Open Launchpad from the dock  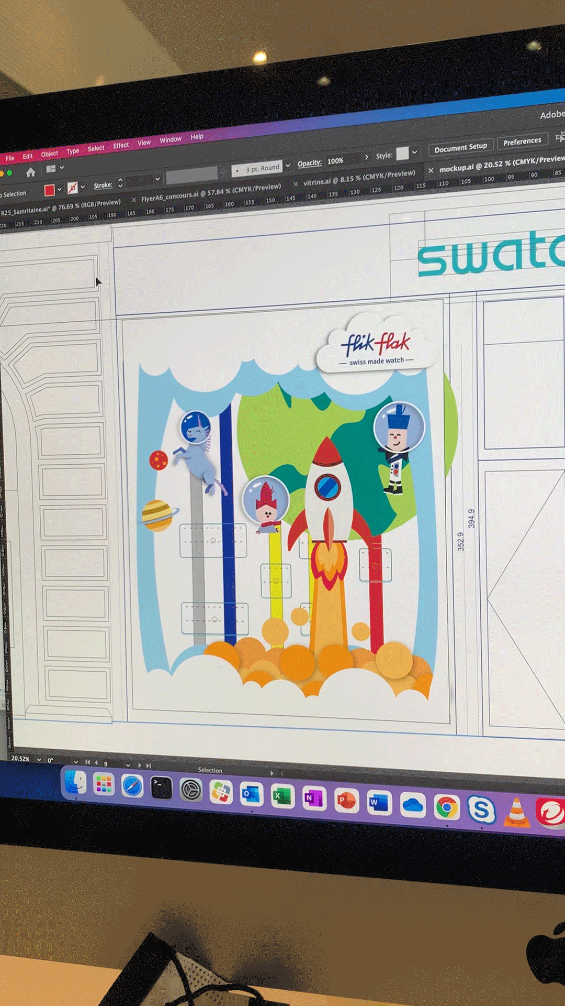[104, 784]
